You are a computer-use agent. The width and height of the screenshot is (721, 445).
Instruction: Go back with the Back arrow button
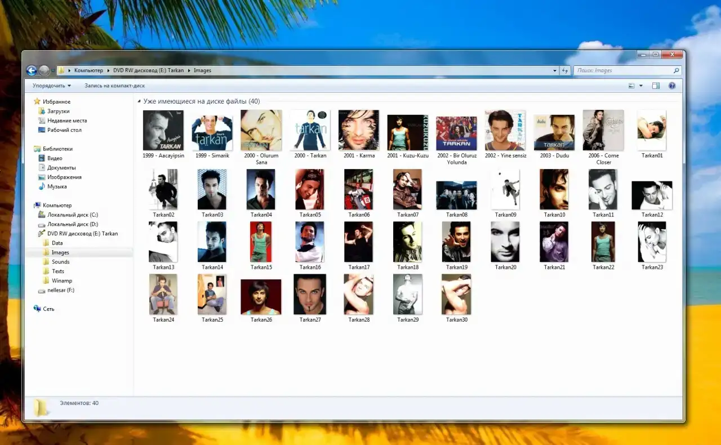click(32, 70)
